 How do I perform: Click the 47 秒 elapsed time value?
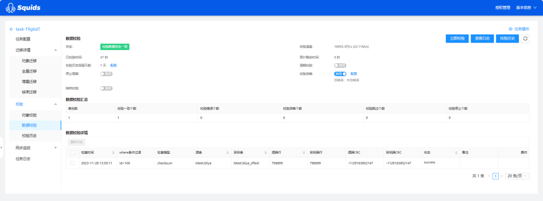(x=104, y=57)
